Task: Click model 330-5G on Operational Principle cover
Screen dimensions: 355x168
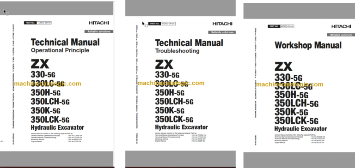Action: tap(43, 74)
